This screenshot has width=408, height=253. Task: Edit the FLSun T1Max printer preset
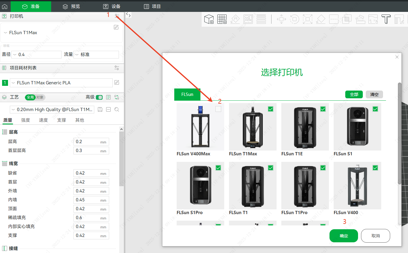[x=116, y=27]
